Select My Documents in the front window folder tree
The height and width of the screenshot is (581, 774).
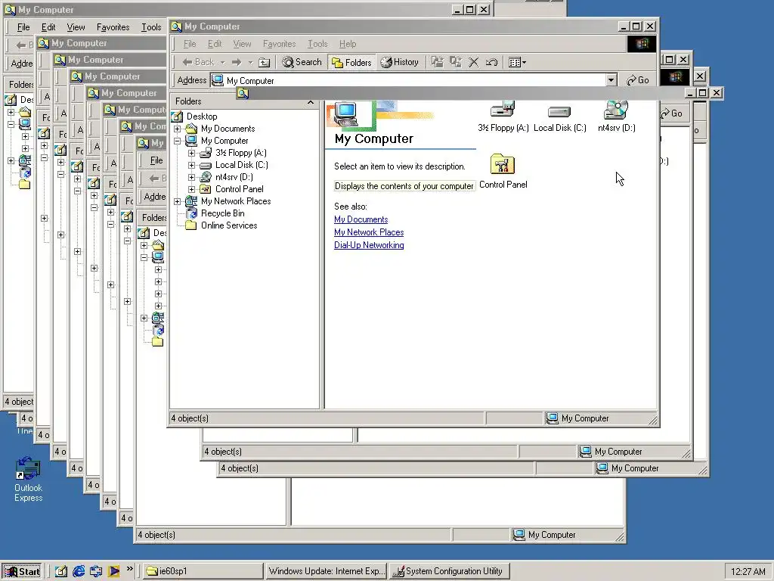coord(228,129)
